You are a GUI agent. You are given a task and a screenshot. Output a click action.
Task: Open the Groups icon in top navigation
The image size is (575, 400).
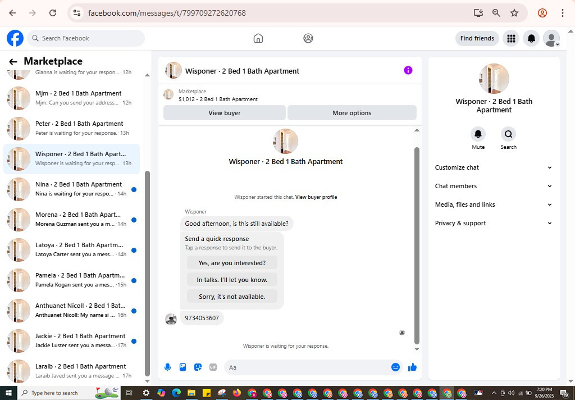pyautogui.click(x=308, y=38)
